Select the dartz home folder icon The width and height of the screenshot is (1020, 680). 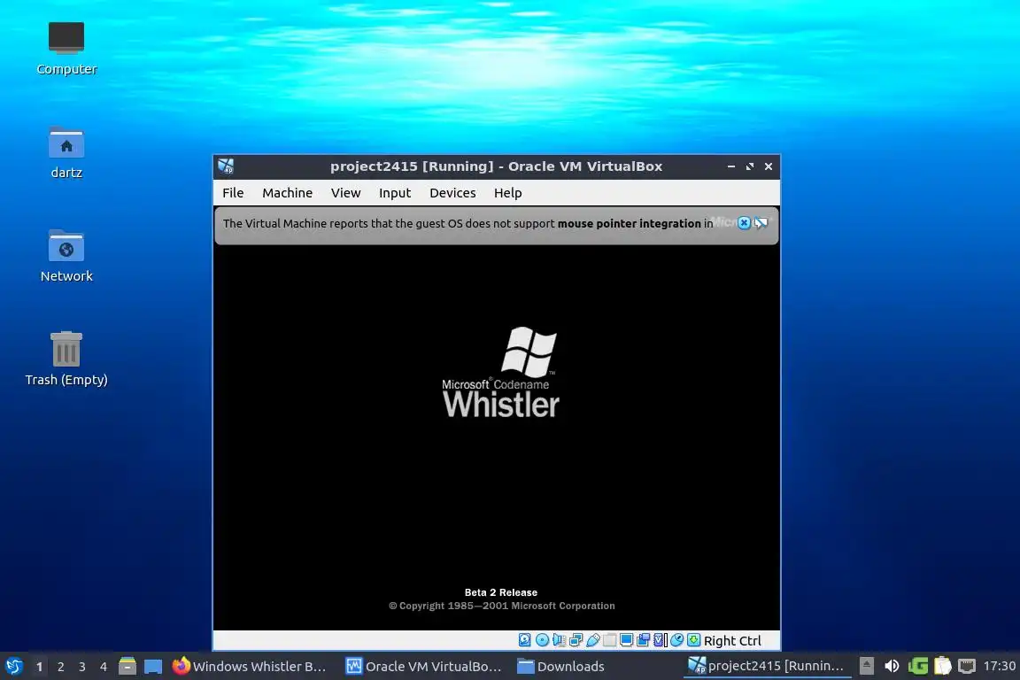point(66,153)
